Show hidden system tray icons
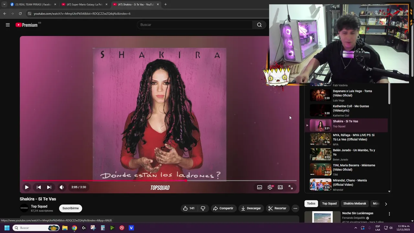This screenshot has height=233, width=414. [x=356, y=228]
